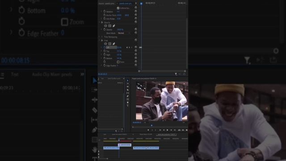The height and width of the screenshot is (161, 286).
Task: Select the Slip tool
Action: 127,93
